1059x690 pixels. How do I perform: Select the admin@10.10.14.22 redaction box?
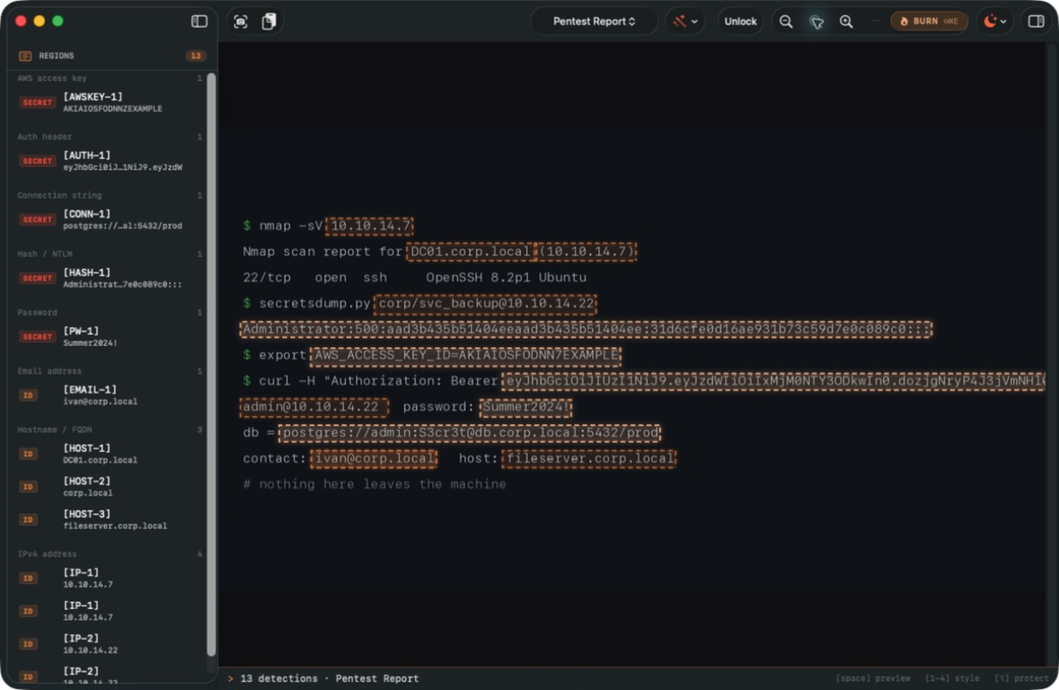pyautogui.click(x=314, y=407)
